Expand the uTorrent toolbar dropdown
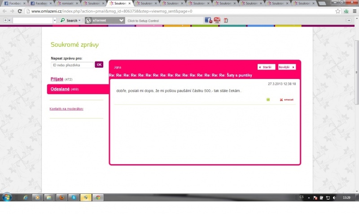 tap(121, 21)
